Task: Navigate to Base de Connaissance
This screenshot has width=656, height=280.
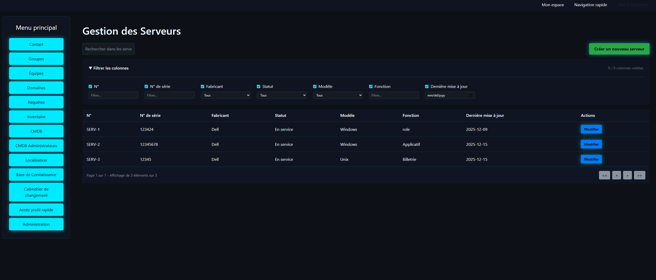Action: point(36,175)
